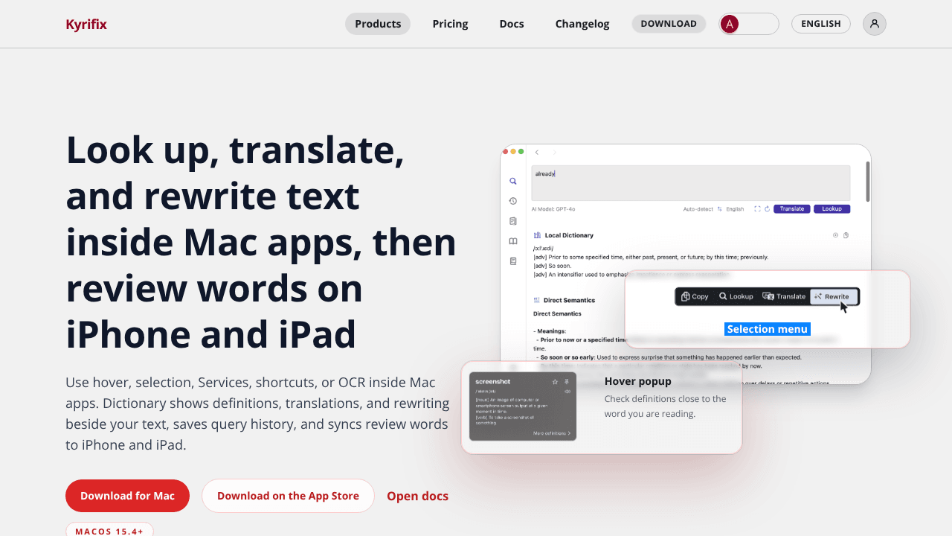952x536 pixels.
Task: Select the search icon in app sidebar
Action: (513, 181)
